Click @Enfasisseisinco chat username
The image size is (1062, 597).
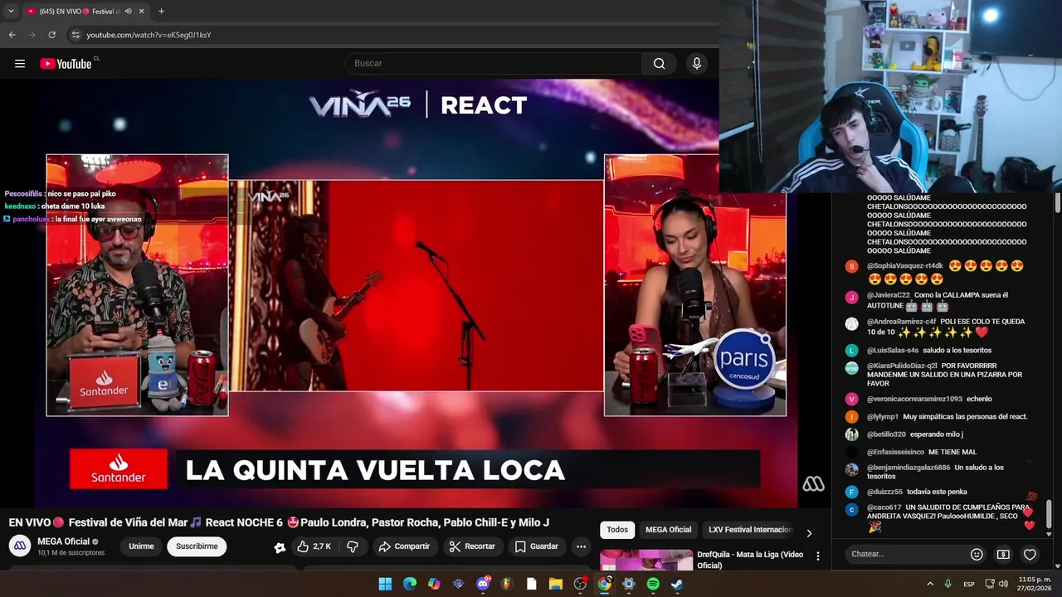coord(895,452)
